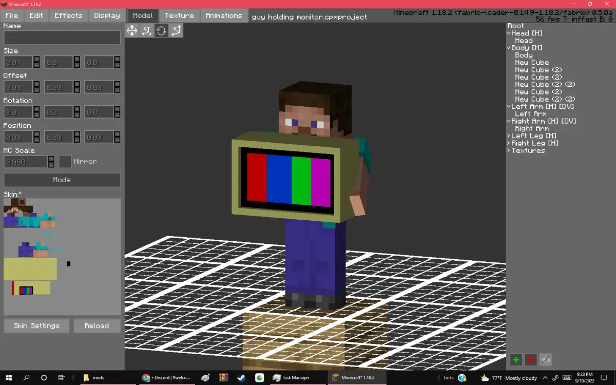Collapse Right Arm [H] [DV] node
The width and height of the screenshot is (616, 385).
point(509,121)
